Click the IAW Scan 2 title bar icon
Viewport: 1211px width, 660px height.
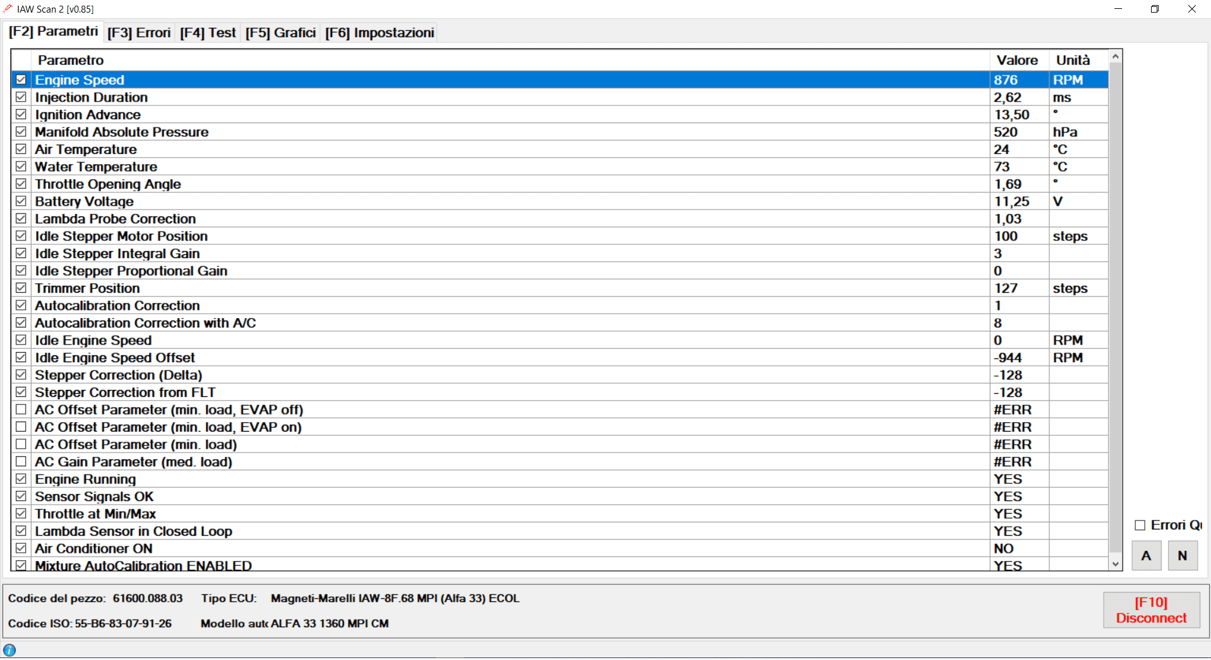pyautogui.click(x=8, y=9)
